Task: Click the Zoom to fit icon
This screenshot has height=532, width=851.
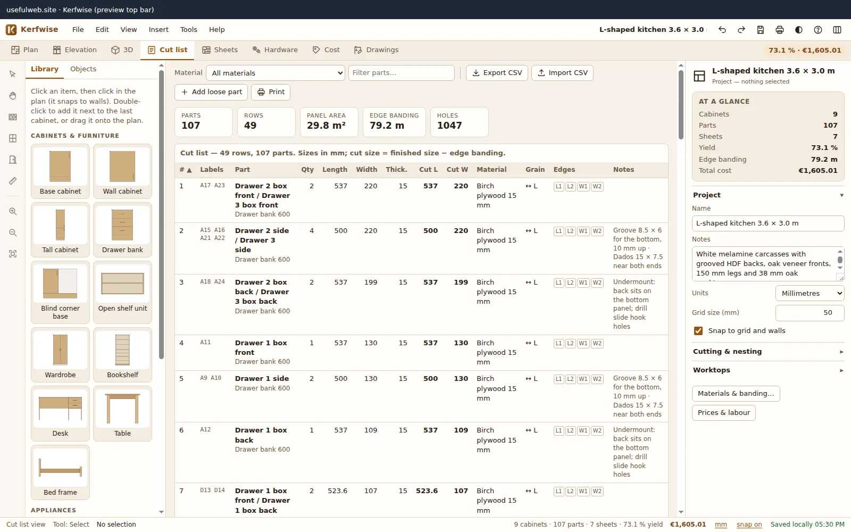Action: click(13, 254)
